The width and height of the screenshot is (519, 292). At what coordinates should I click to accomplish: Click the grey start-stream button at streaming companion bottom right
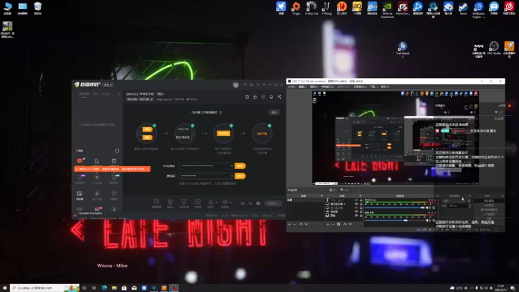point(272,203)
